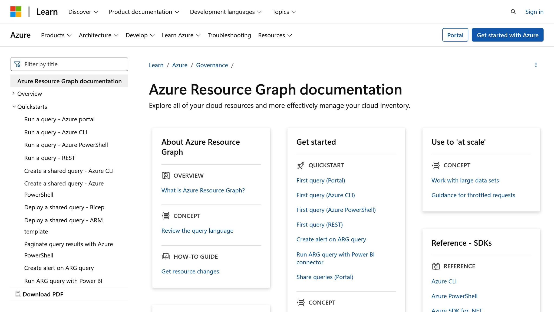554x312 pixels.
Task: Focus the Filter by title input
Action: coord(69,64)
